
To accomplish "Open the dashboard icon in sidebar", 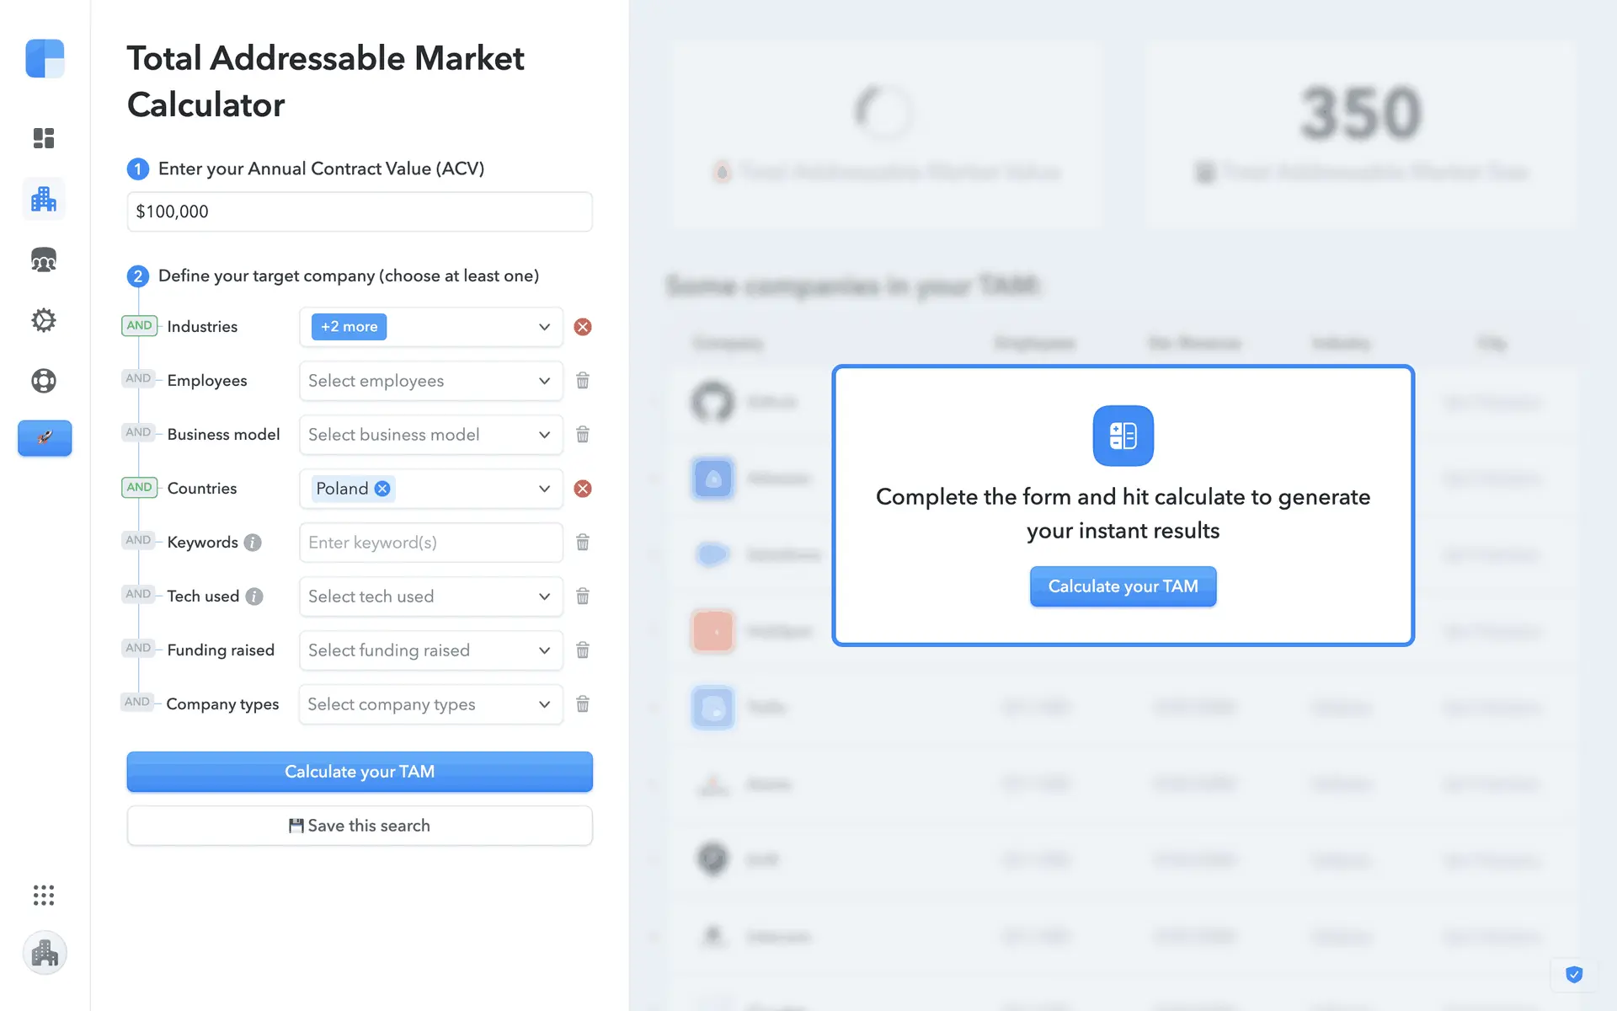I will click(44, 138).
